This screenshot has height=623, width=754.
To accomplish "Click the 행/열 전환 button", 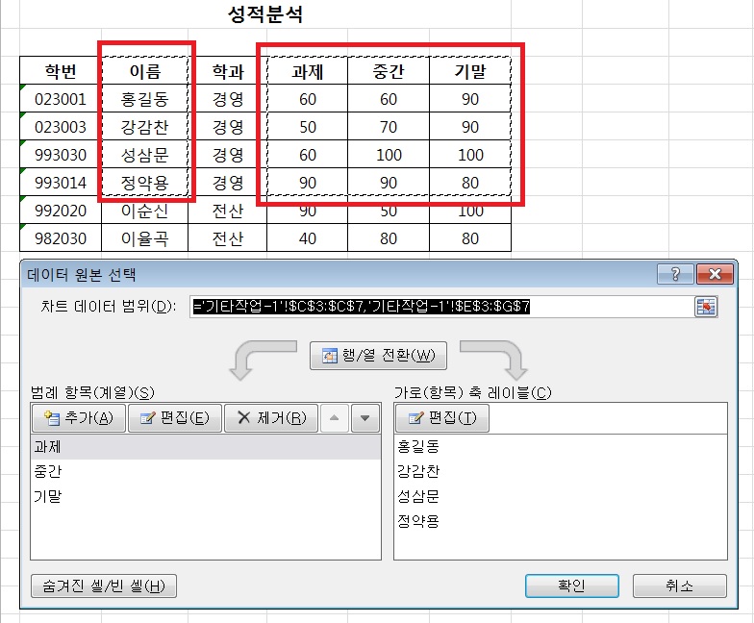I will pos(378,357).
